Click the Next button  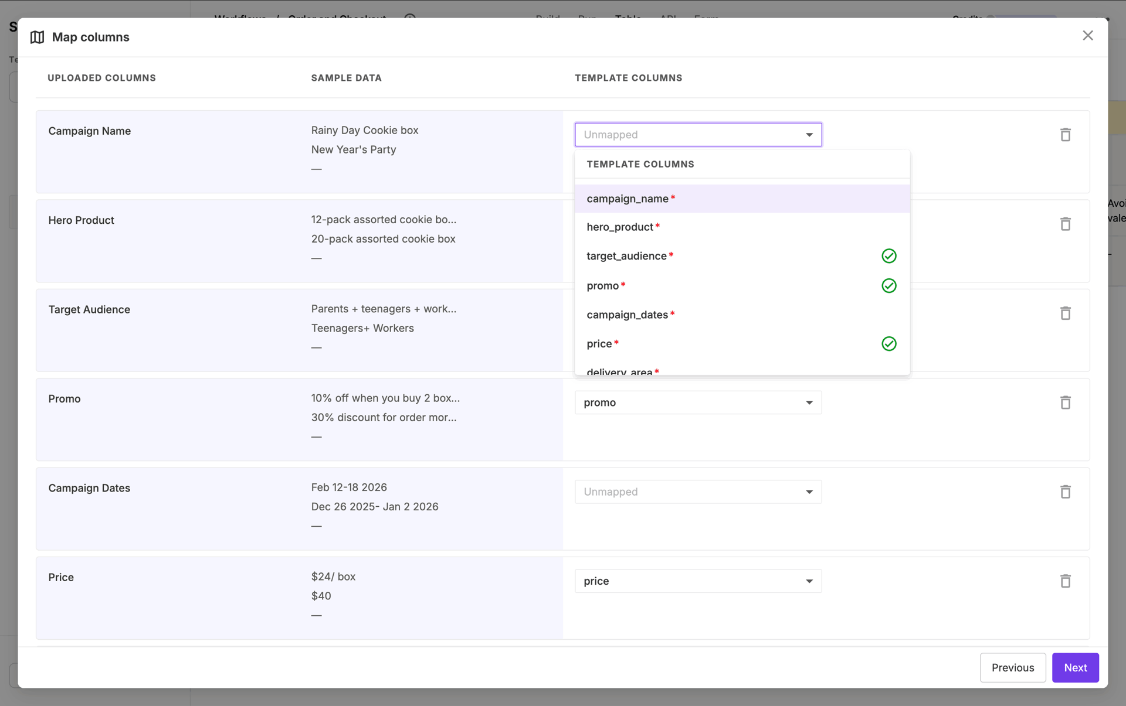pyautogui.click(x=1075, y=667)
